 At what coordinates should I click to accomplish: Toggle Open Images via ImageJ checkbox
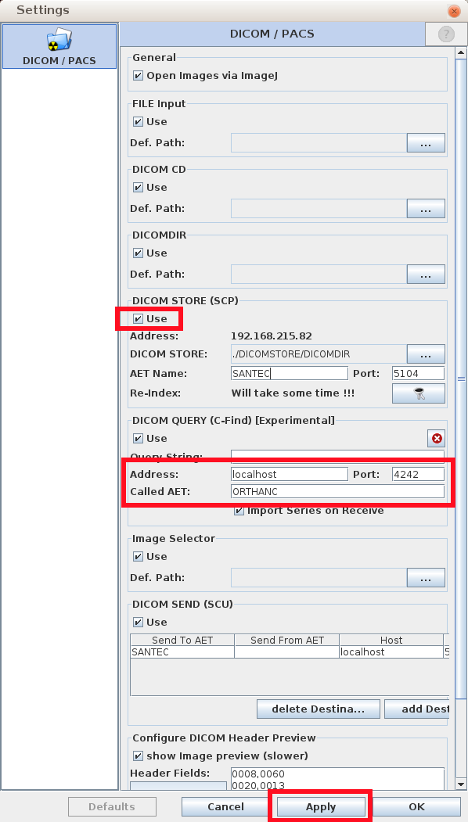click(138, 76)
